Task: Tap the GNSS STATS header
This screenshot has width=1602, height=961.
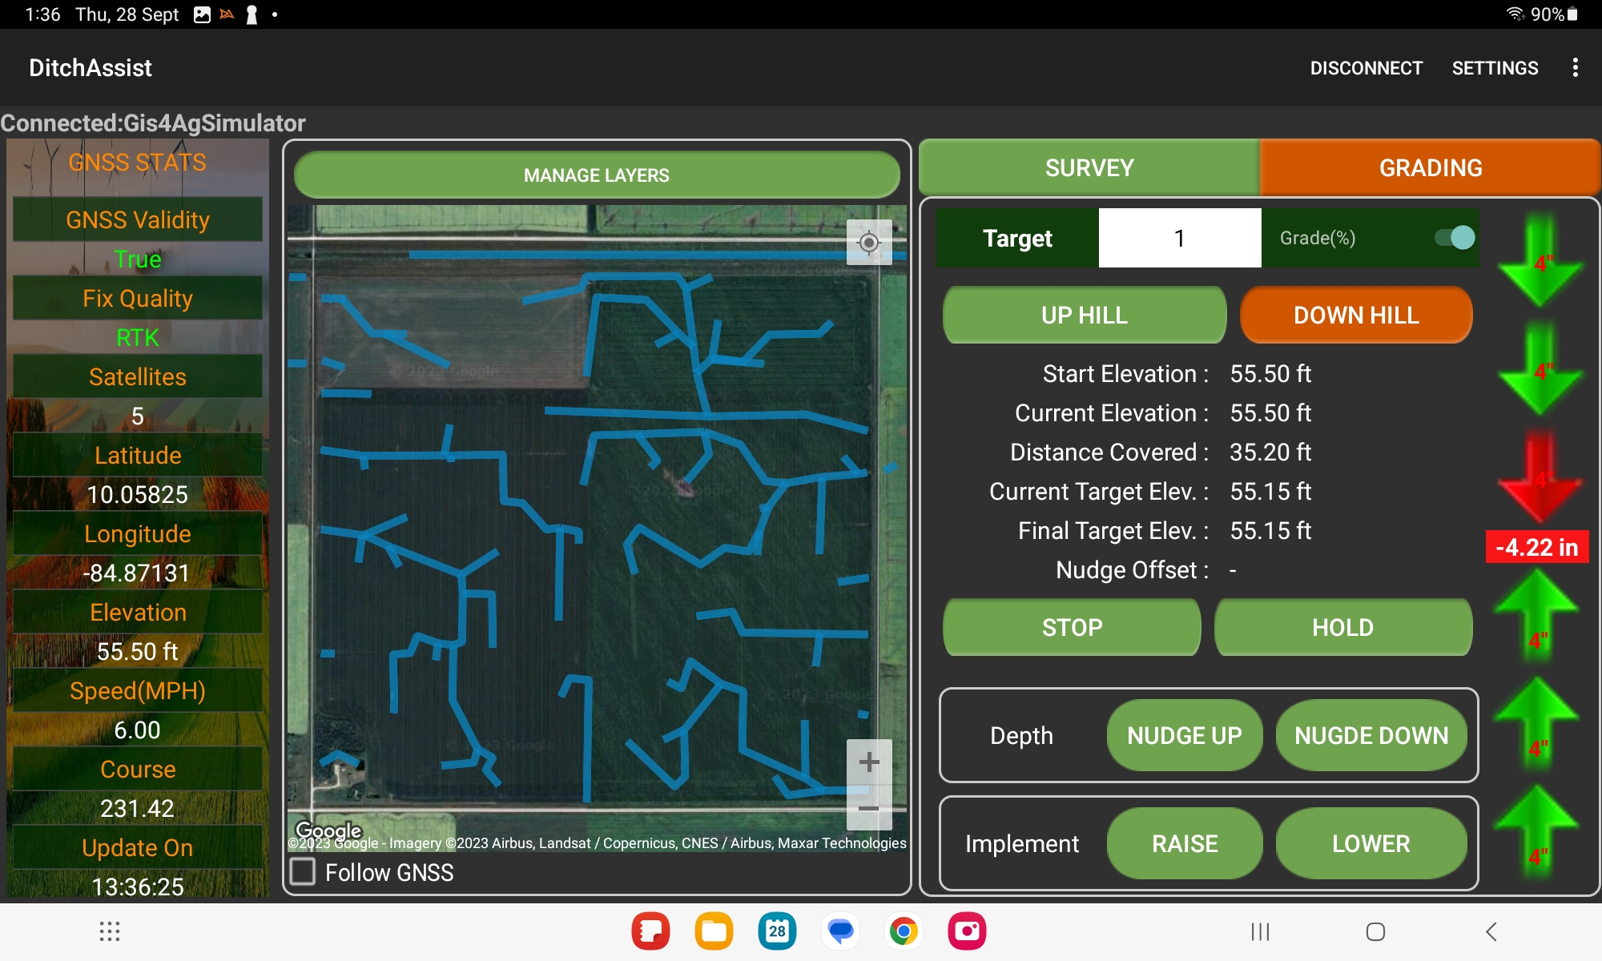Action: 138,163
